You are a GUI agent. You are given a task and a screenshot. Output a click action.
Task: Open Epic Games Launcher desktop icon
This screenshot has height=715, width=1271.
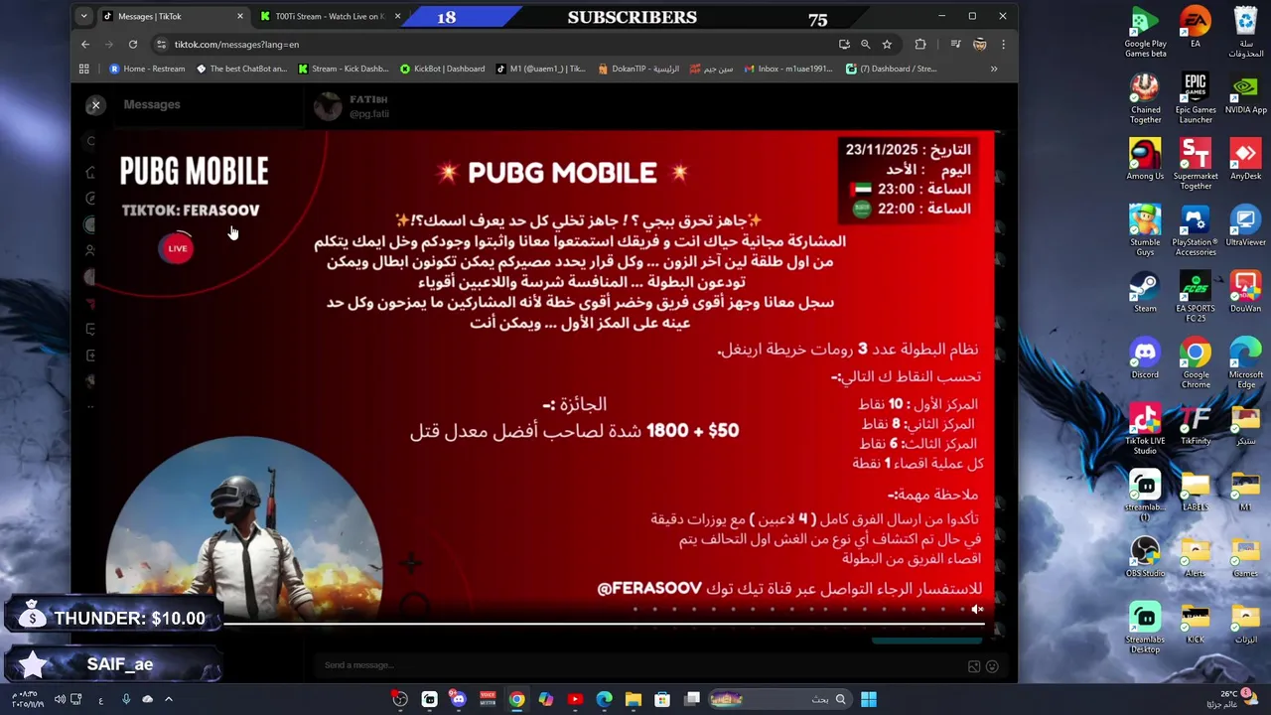1196,99
